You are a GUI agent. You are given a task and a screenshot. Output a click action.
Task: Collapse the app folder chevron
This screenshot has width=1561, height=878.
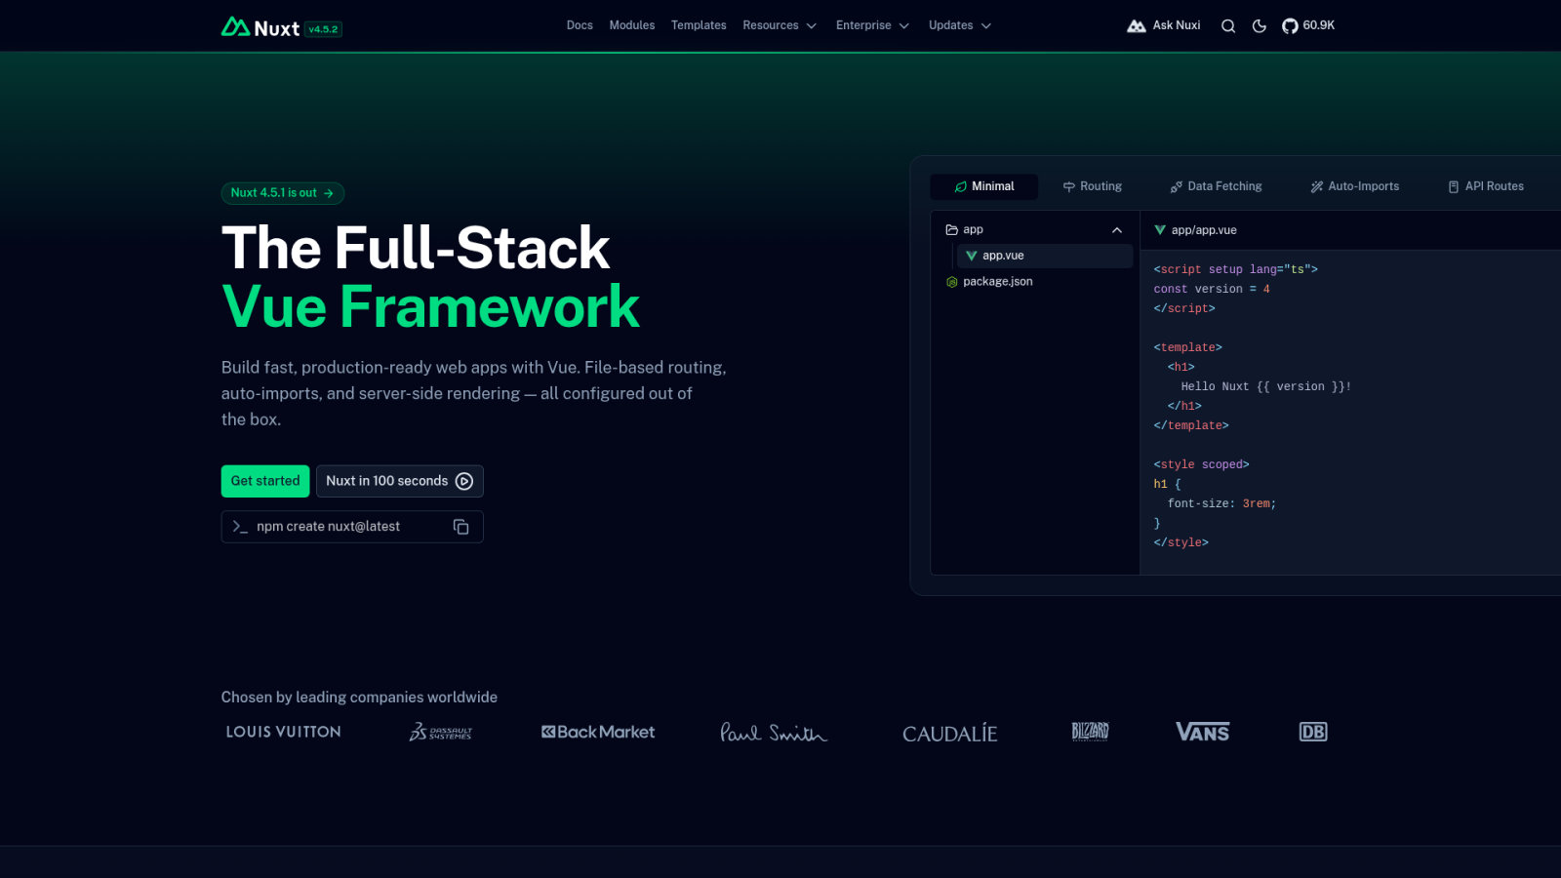(1117, 230)
